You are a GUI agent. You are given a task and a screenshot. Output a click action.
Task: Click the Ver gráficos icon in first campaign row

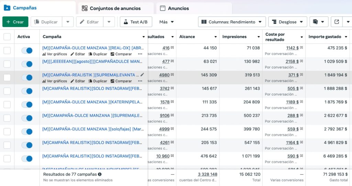click(44, 54)
